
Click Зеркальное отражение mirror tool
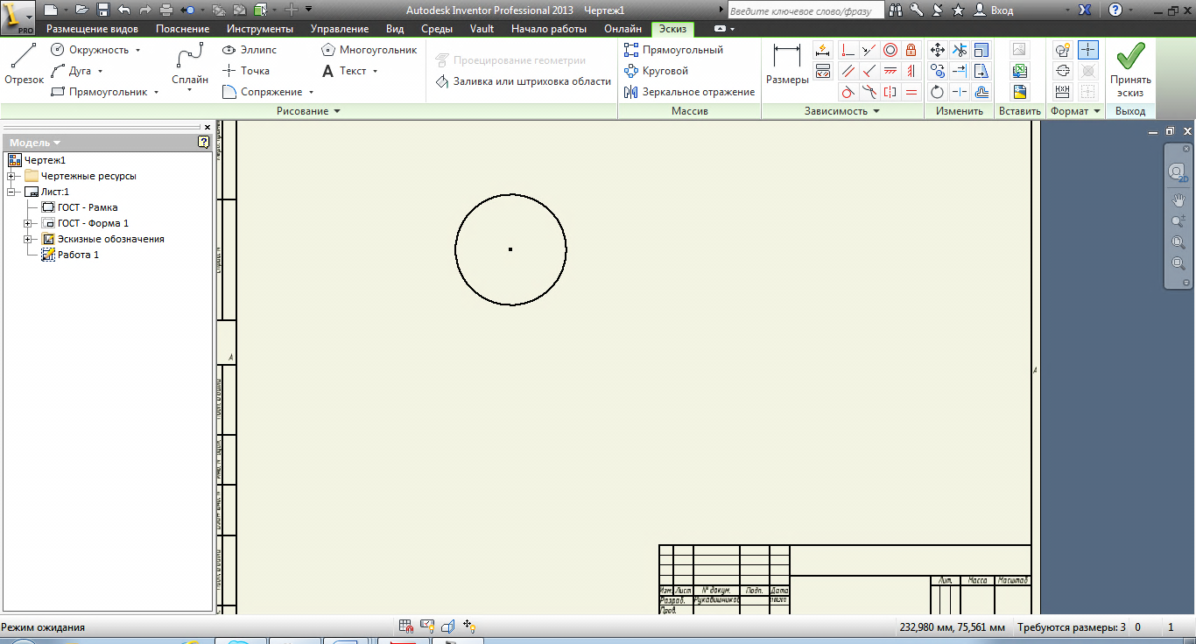tap(689, 92)
